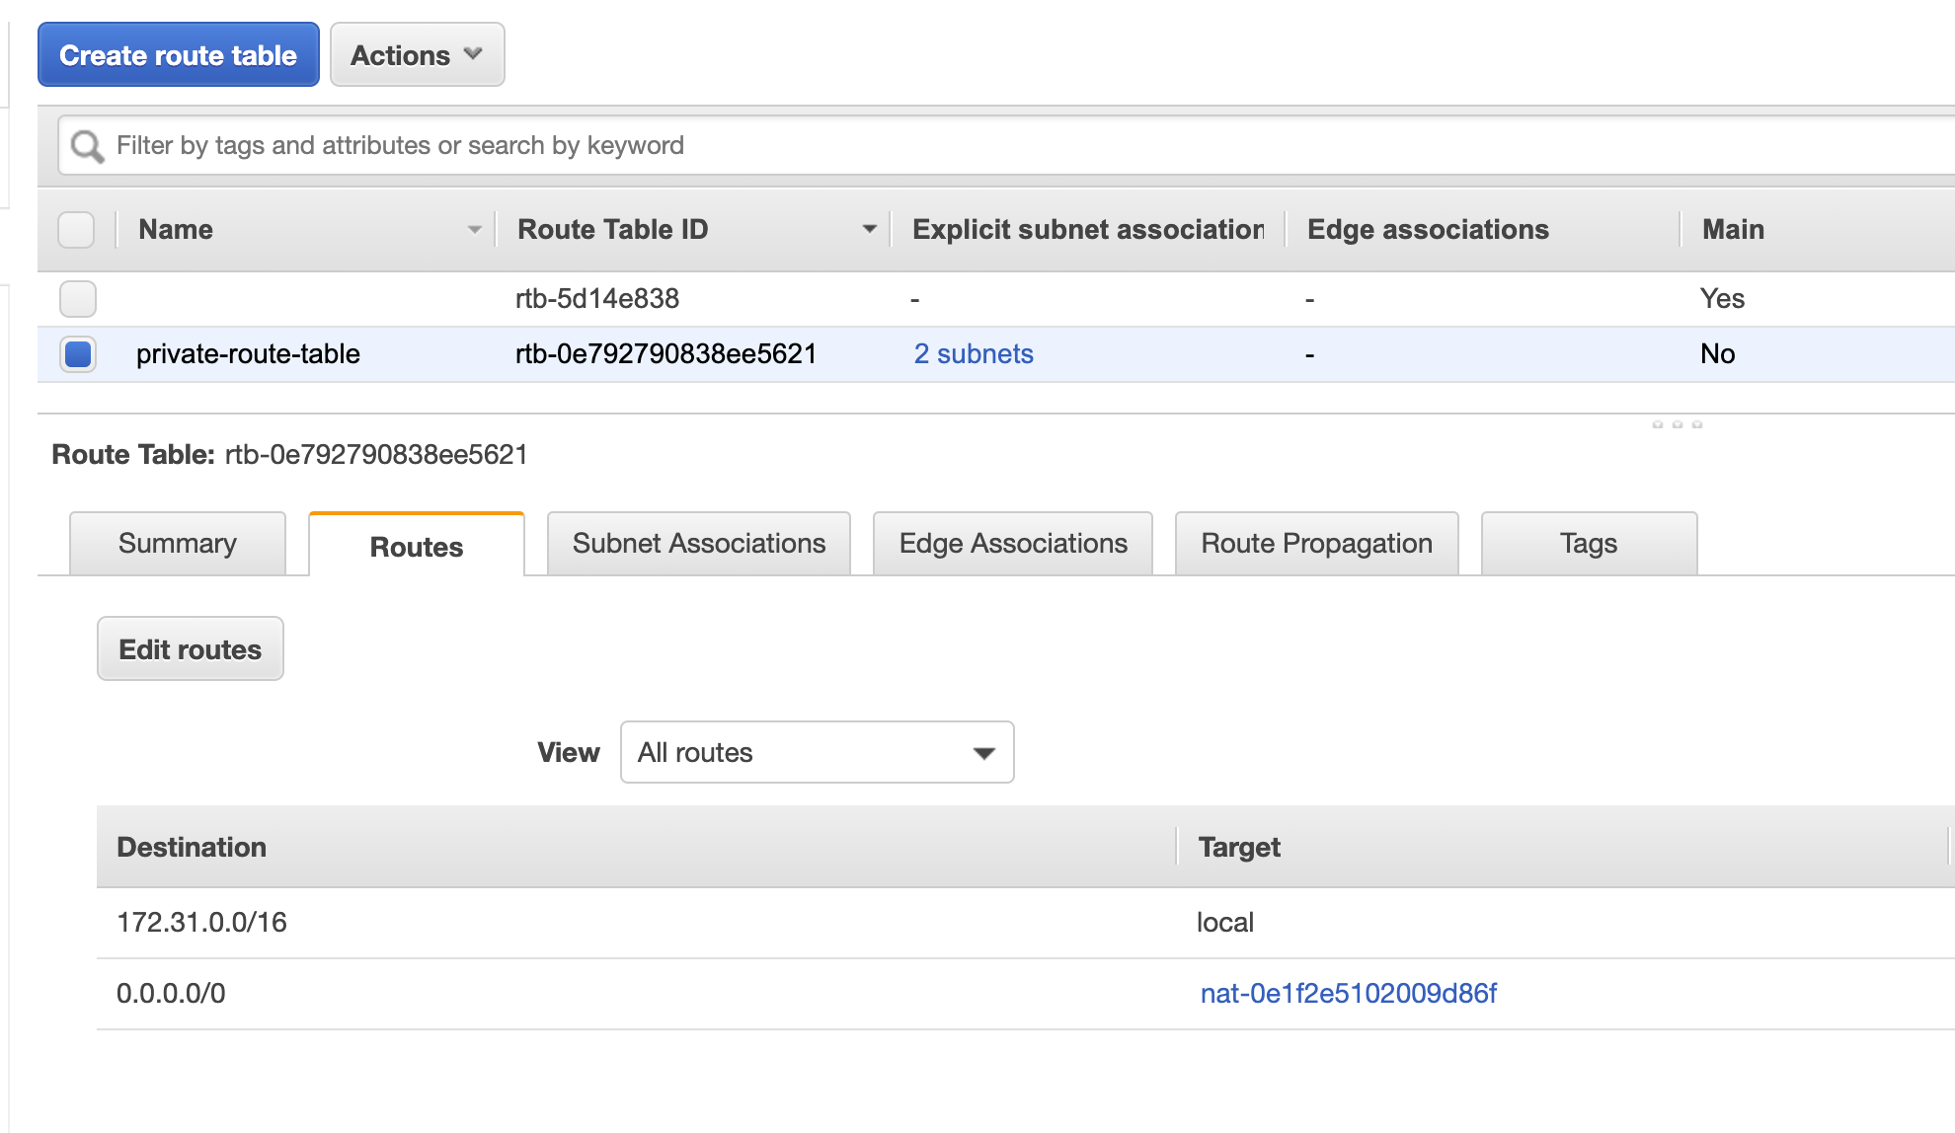1955x1133 pixels.
Task: Open the Actions dropdown menu
Action: click(x=417, y=55)
